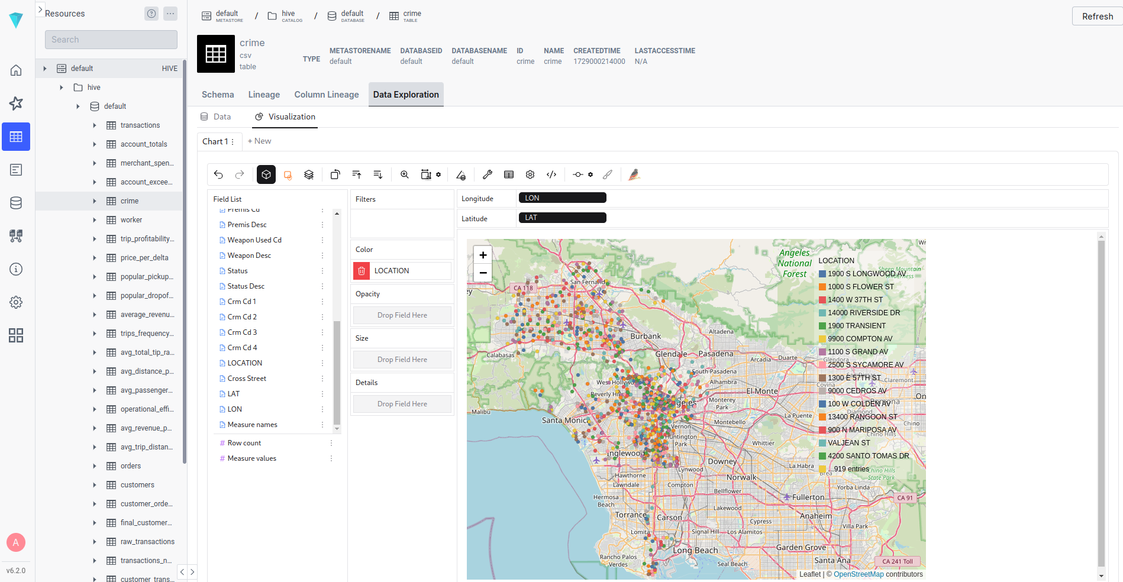The image size is (1123, 582).
Task: Open the Lineage tab
Action: pos(263,95)
